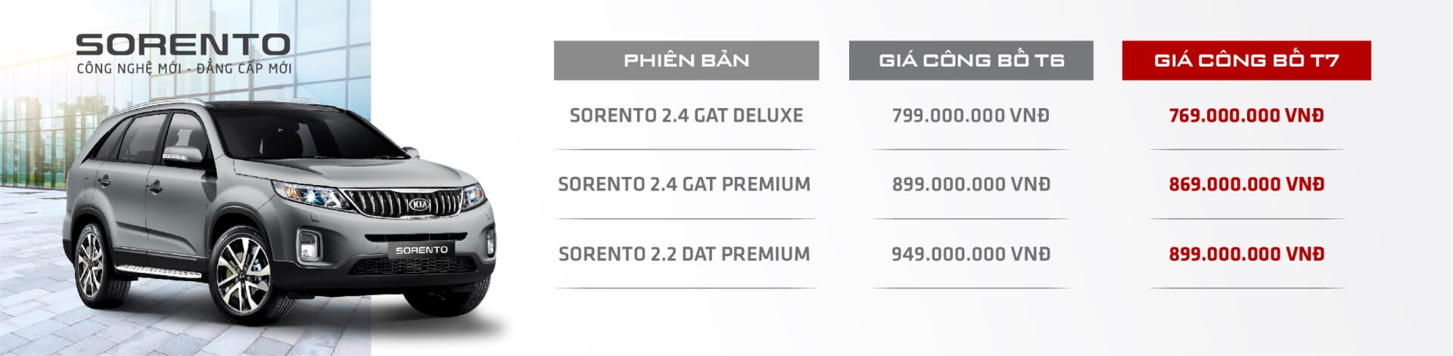Click the 949.000.000 VNĐ T6 price

(971, 254)
